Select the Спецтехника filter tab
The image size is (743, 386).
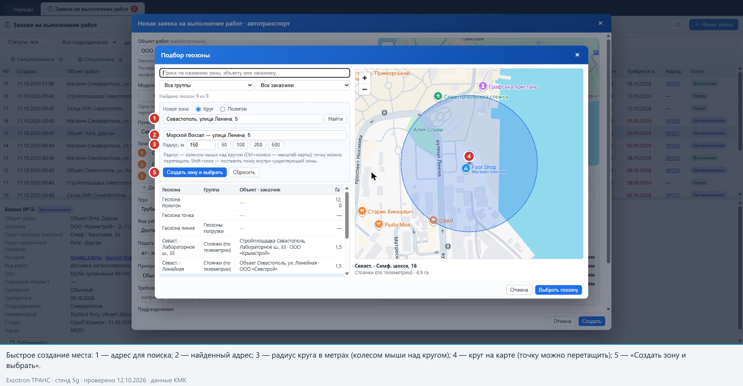pos(100,59)
